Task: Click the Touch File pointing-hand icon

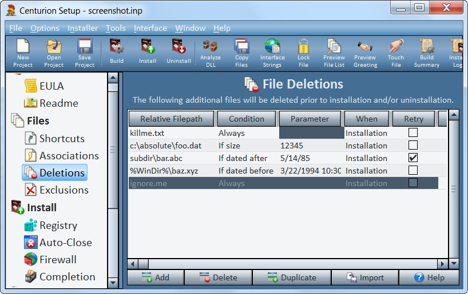Action: (x=396, y=53)
